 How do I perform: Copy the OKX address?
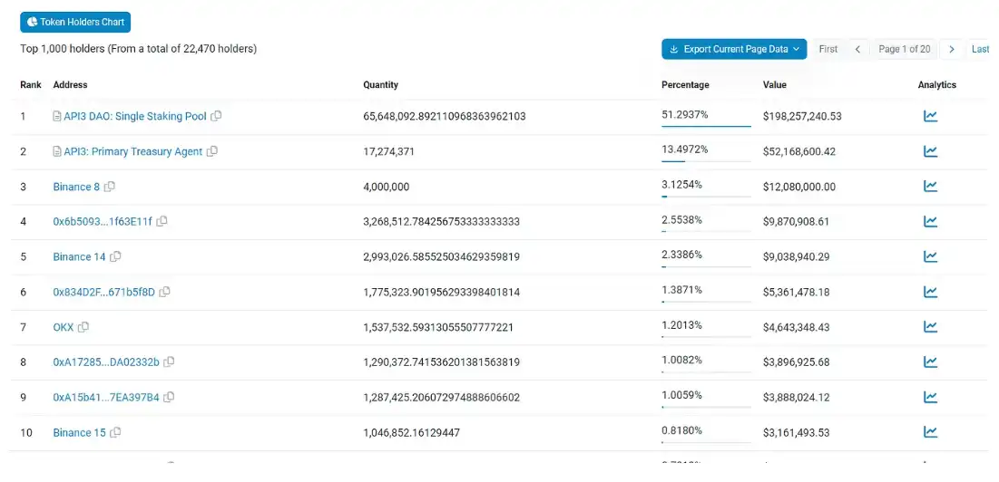coord(83,327)
